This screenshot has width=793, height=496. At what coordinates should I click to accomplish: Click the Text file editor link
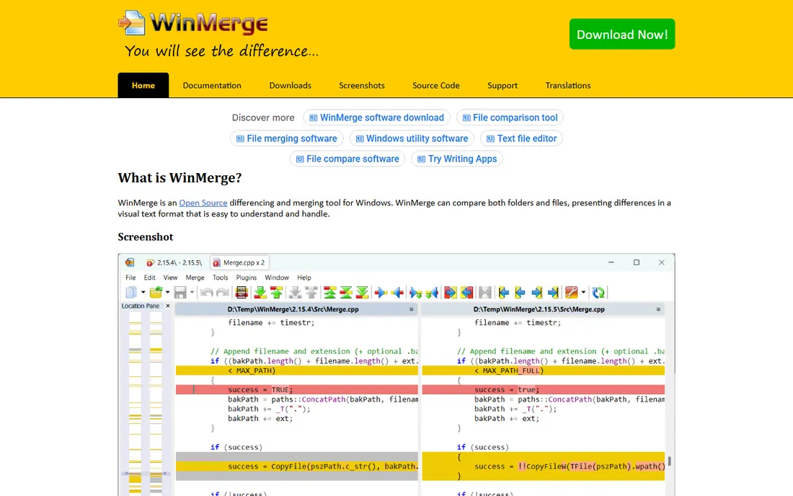(521, 138)
